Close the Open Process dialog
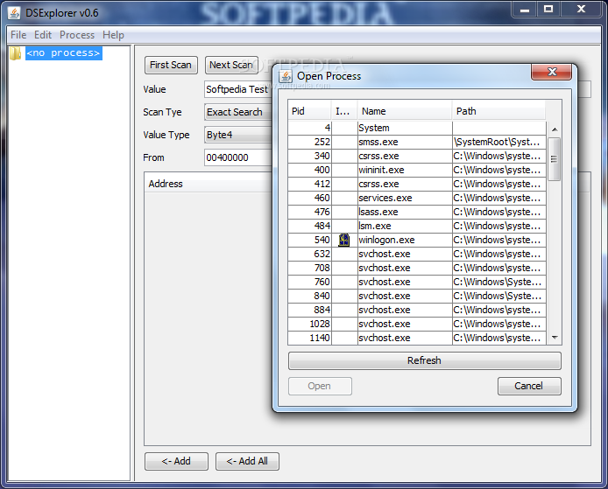608x489 pixels. tap(551, 72)
